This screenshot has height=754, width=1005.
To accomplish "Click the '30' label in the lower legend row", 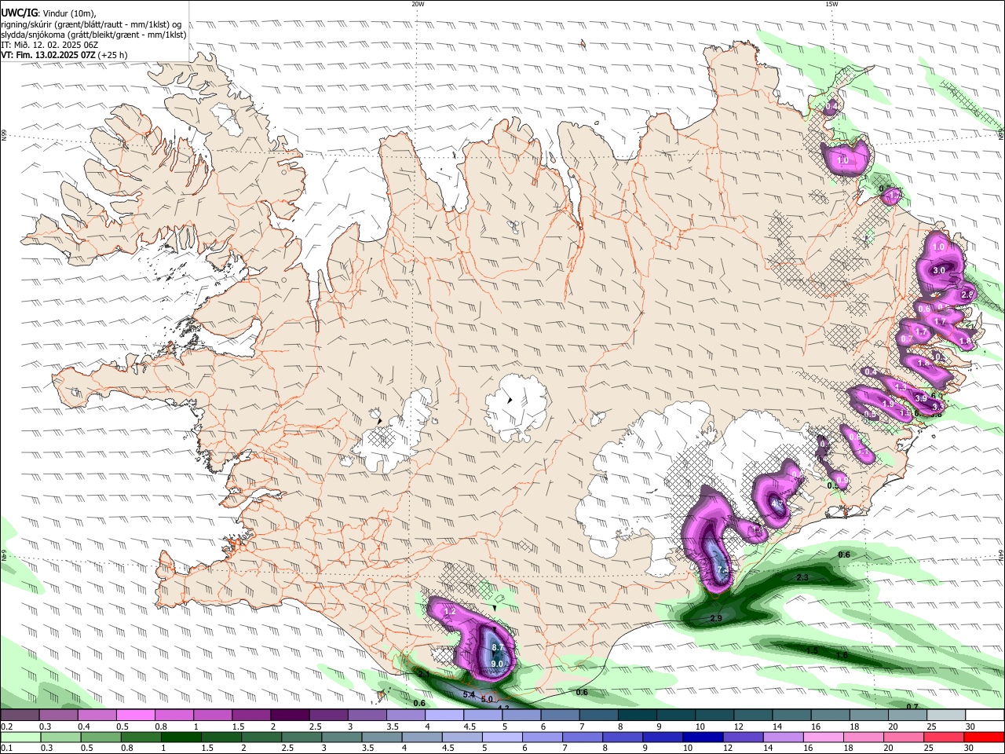I will tap(968, 748).
